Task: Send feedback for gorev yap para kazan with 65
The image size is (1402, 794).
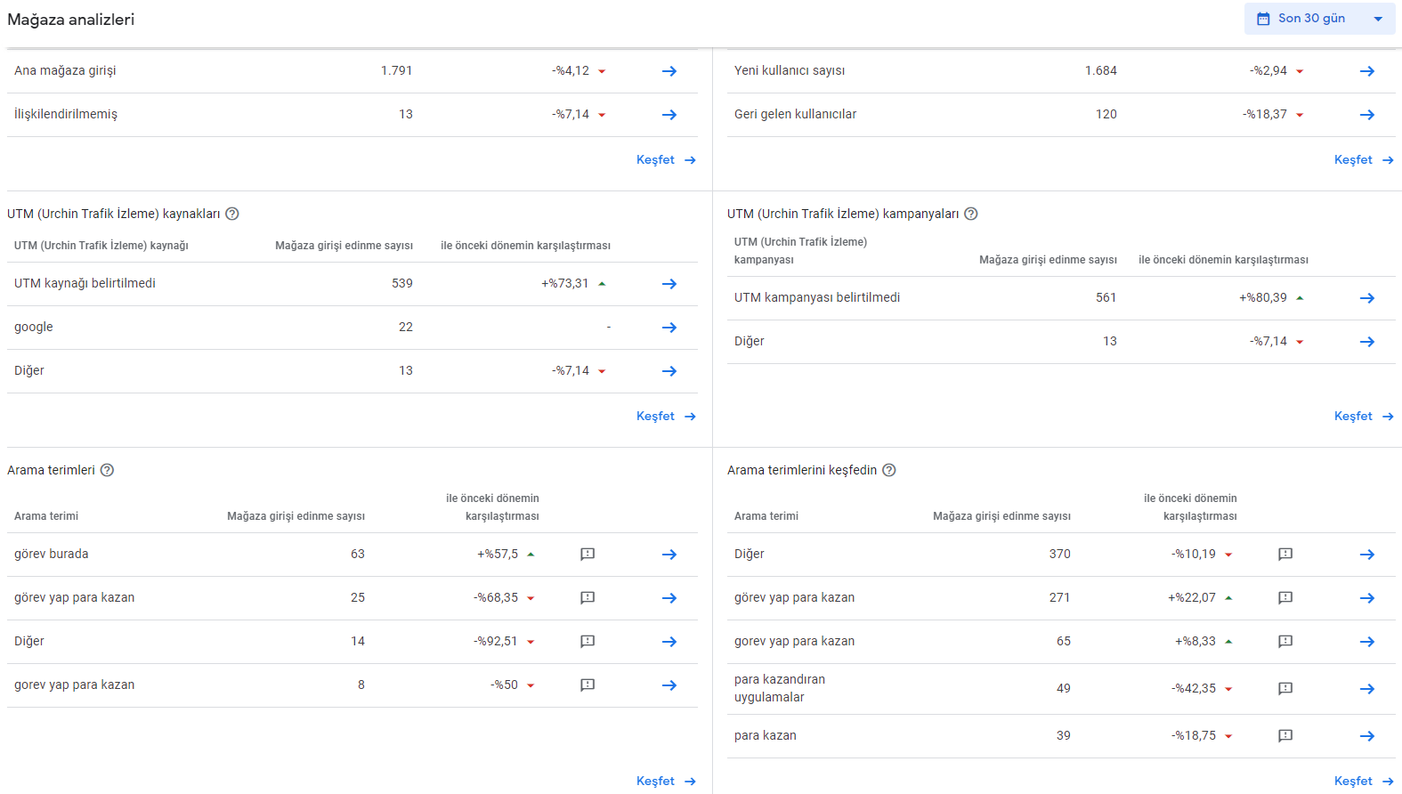Action: coord(1285,642)
